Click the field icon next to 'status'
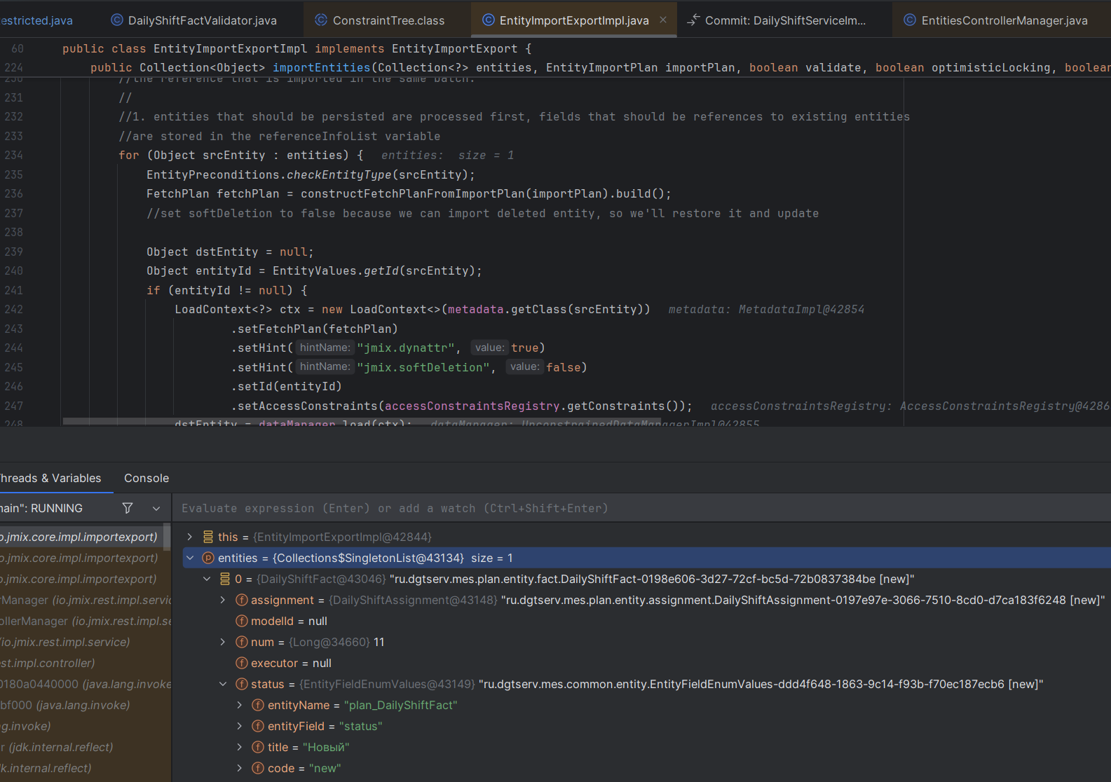 (242, 684)
